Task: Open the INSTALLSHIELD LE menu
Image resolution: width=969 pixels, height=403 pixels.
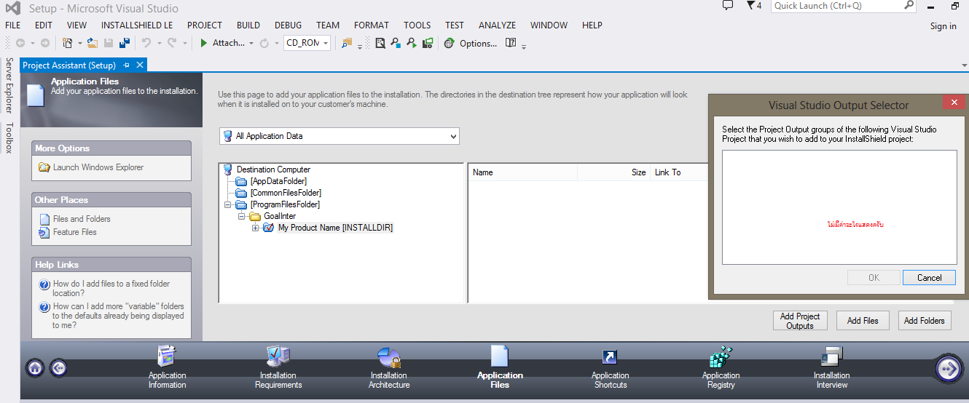Action: [137, 25]
